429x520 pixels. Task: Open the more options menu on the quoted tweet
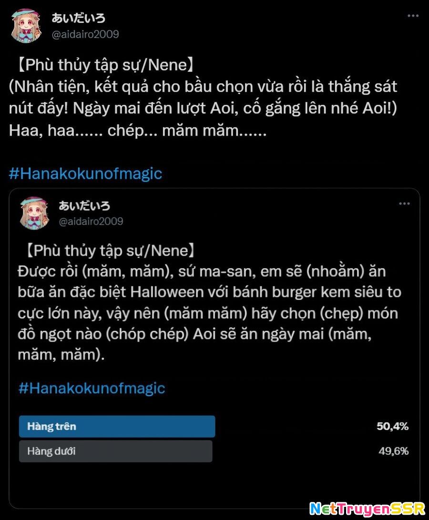[x=404, y=204]
